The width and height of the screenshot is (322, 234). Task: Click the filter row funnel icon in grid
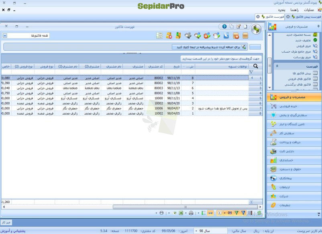click(x=251, y=72)
